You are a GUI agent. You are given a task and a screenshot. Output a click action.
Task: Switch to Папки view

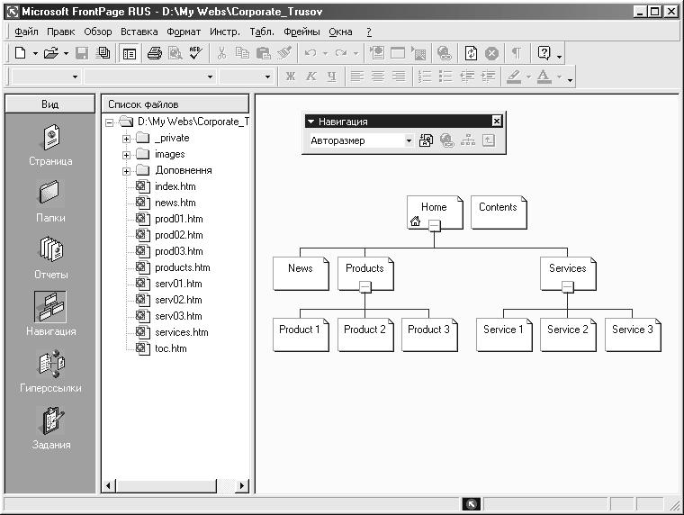coord(50,202)
